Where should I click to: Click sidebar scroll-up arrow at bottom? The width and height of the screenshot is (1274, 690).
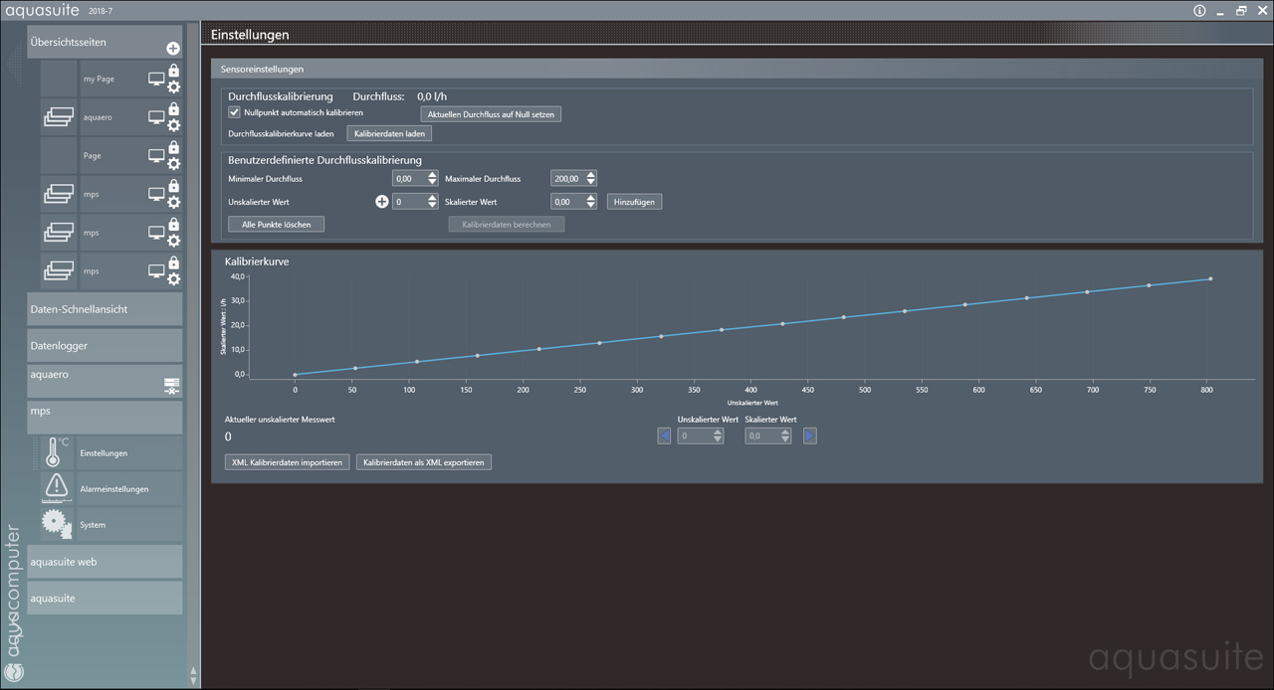[193, 669]
